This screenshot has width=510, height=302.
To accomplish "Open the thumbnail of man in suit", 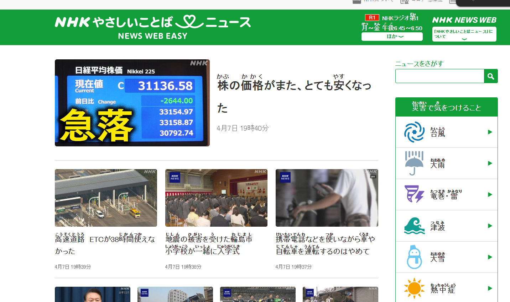I will [x=93, y=294].
